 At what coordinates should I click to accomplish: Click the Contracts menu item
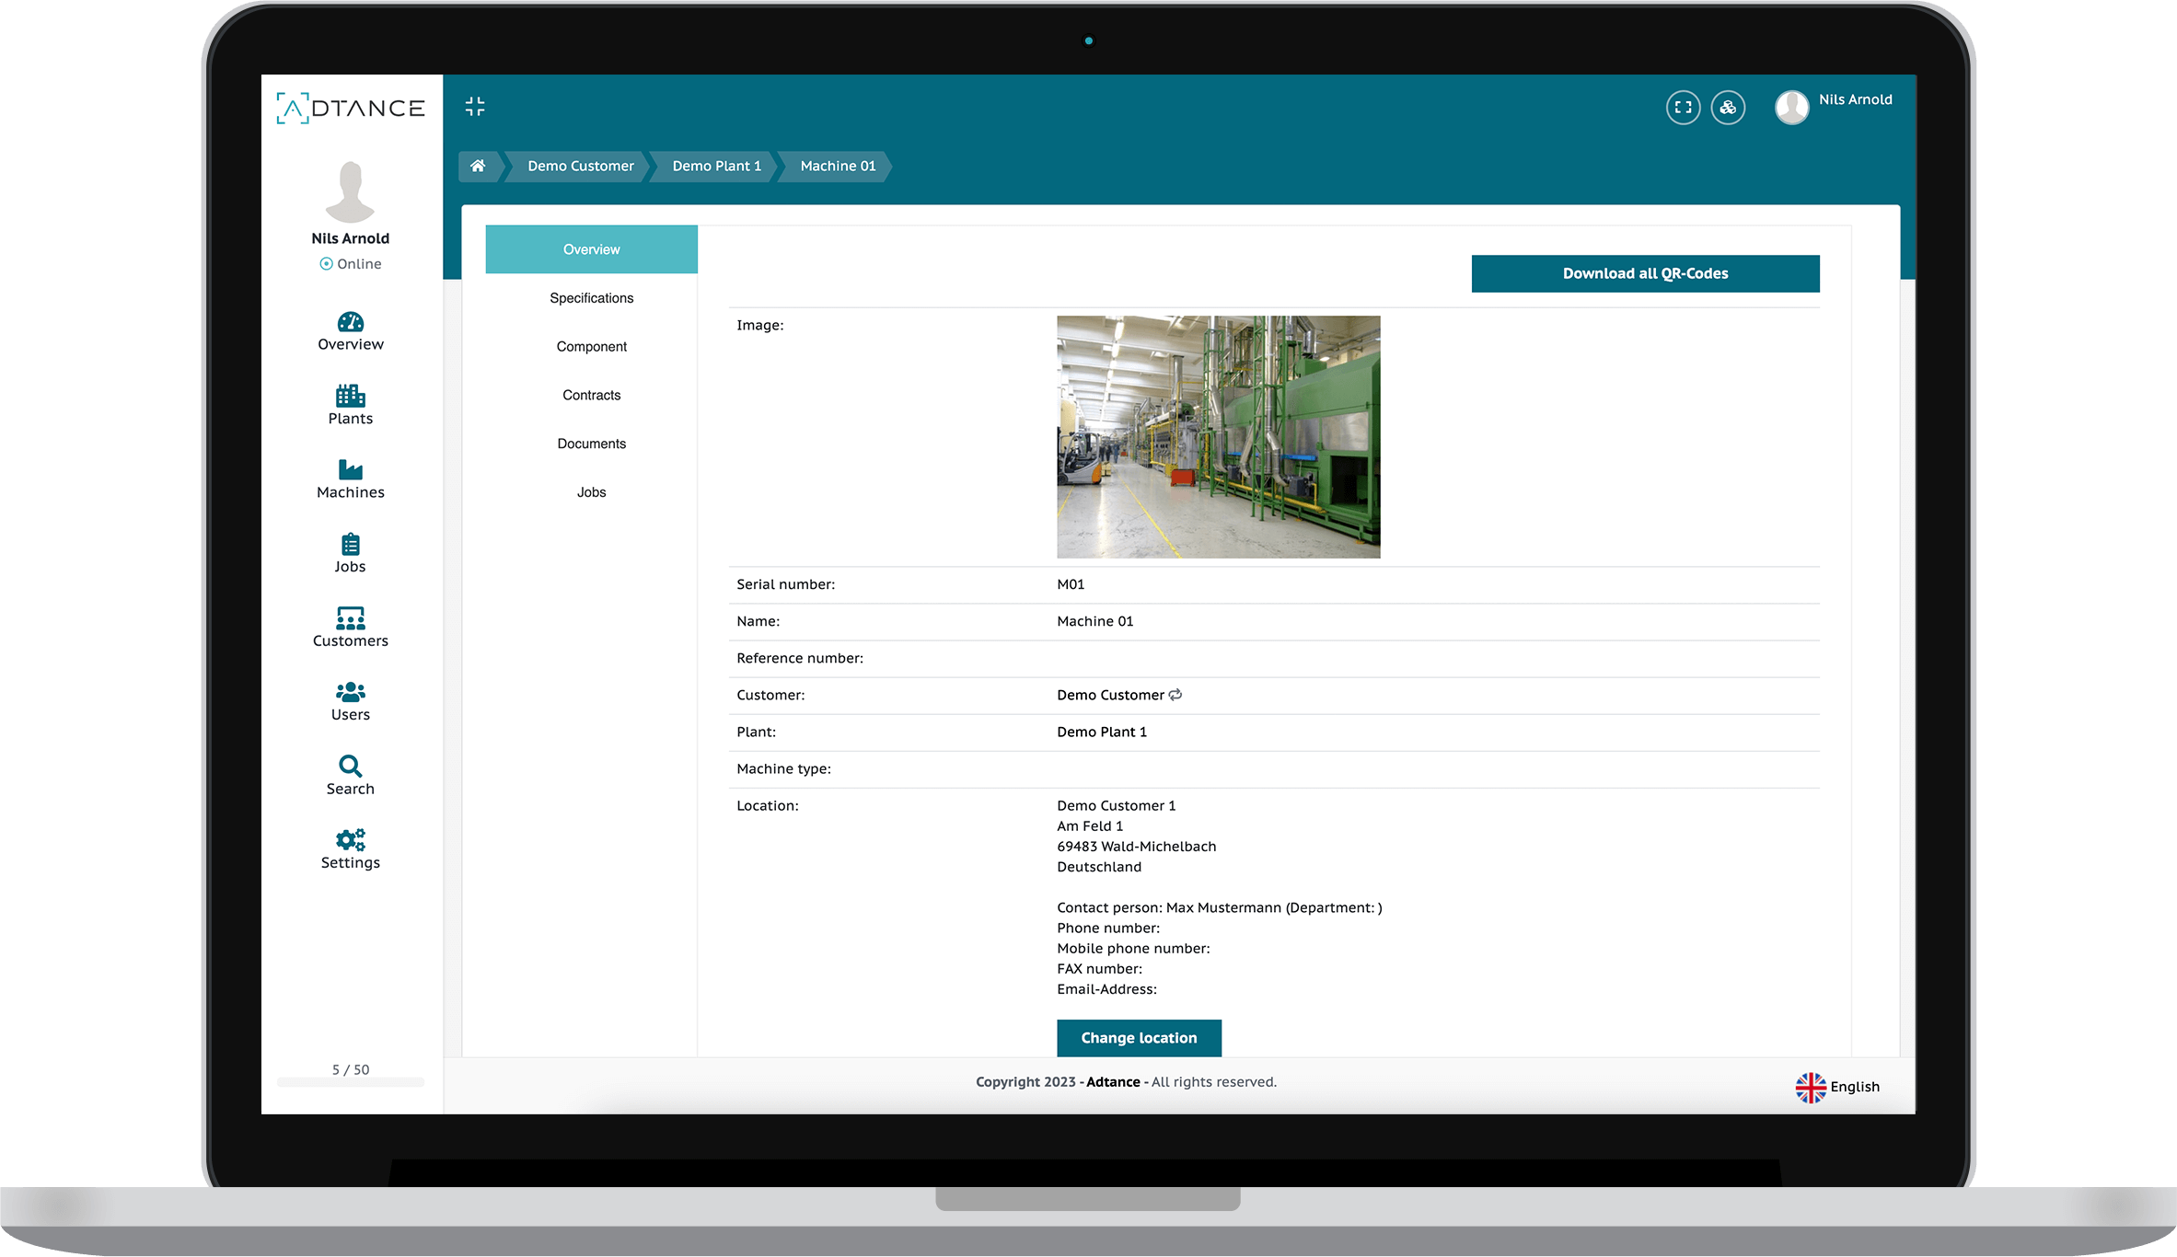589,394
